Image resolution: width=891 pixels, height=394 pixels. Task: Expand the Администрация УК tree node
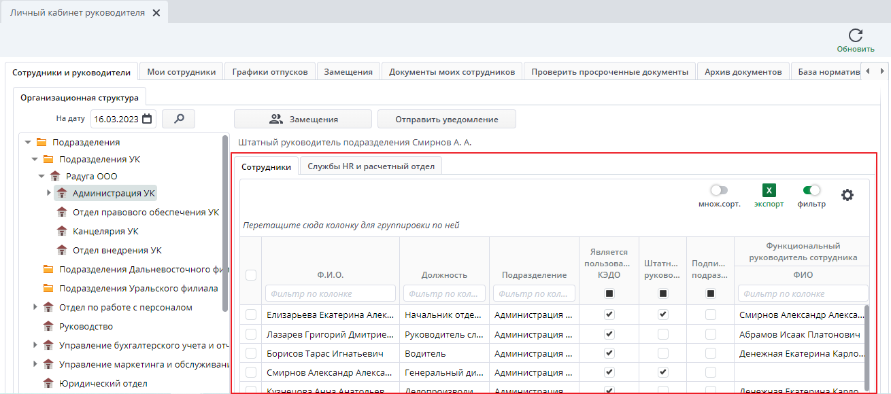click(x=49, y=193)
